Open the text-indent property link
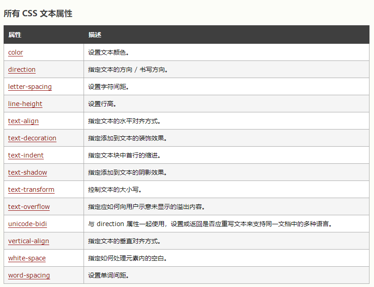This screenshot has height=287, width=374. tap(25, 155)
